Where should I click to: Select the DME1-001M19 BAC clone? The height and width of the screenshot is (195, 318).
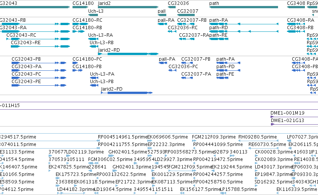point(287,113)
